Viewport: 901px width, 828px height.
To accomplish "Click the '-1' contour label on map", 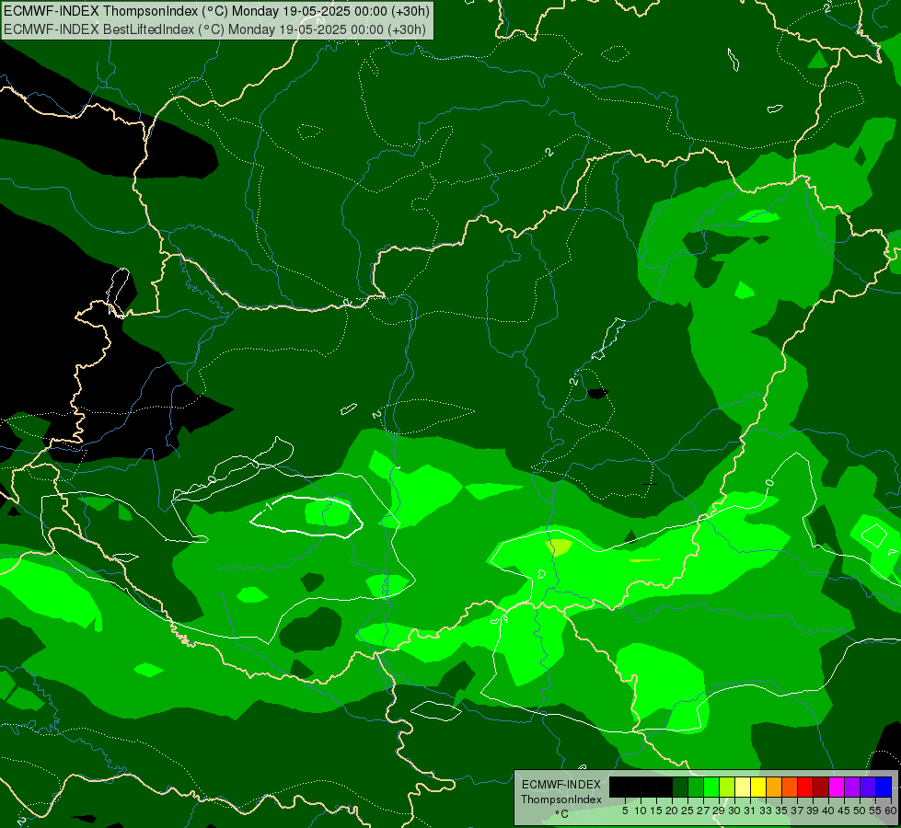I will click(x=268, y=505).
